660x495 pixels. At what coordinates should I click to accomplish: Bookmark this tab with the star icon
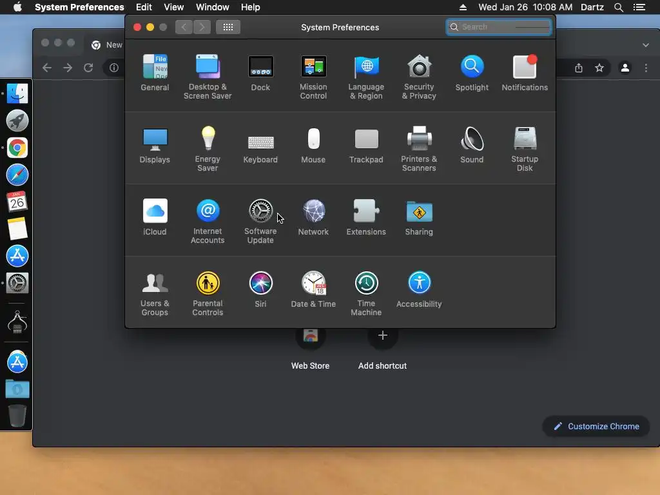point(599,68)
